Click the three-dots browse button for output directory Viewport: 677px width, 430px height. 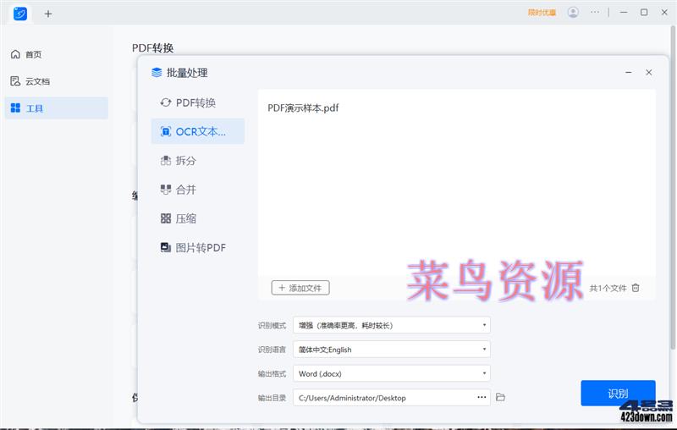[482, 397]
